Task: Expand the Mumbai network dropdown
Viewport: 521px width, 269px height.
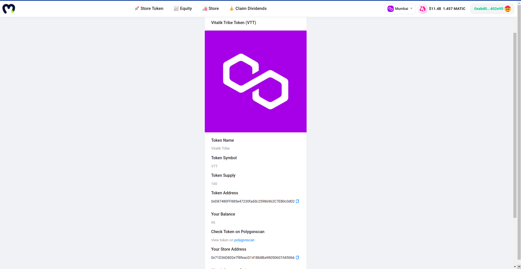Action: tap(400, 9)
